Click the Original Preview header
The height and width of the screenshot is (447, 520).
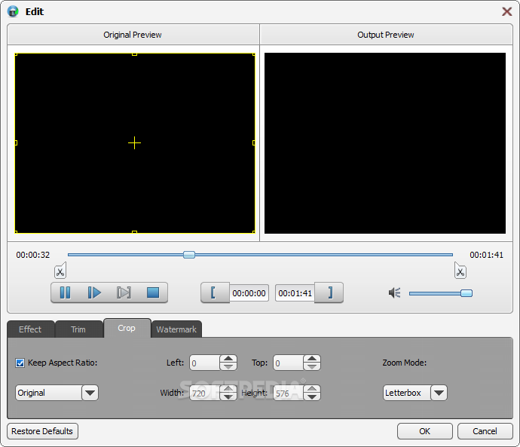click(x=133, y=35)
